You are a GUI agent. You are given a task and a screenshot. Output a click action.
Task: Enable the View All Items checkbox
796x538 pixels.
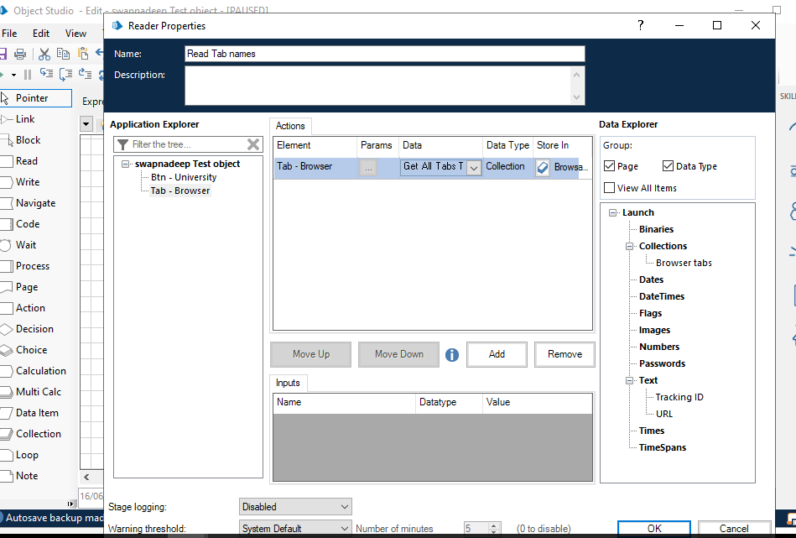click(610, 188)
